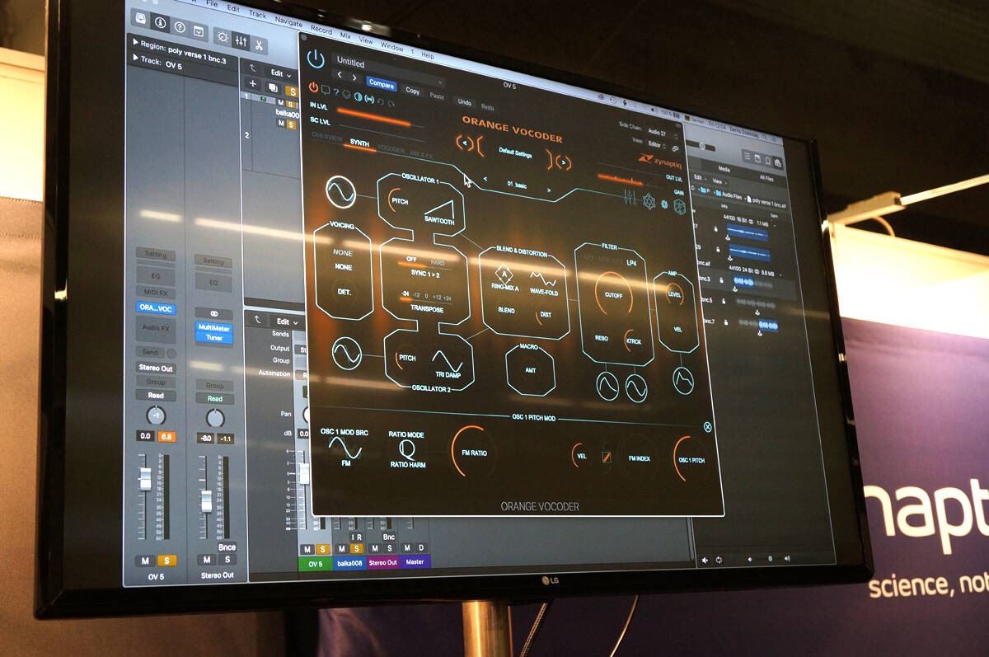The image size is (989, 657).
Task: Select RING-MIX A blend mode icon
Action: [x=503, y=278]
